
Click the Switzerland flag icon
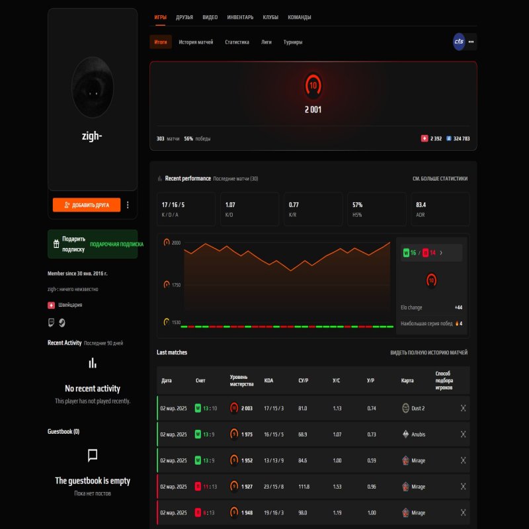(x=52, y=305)
